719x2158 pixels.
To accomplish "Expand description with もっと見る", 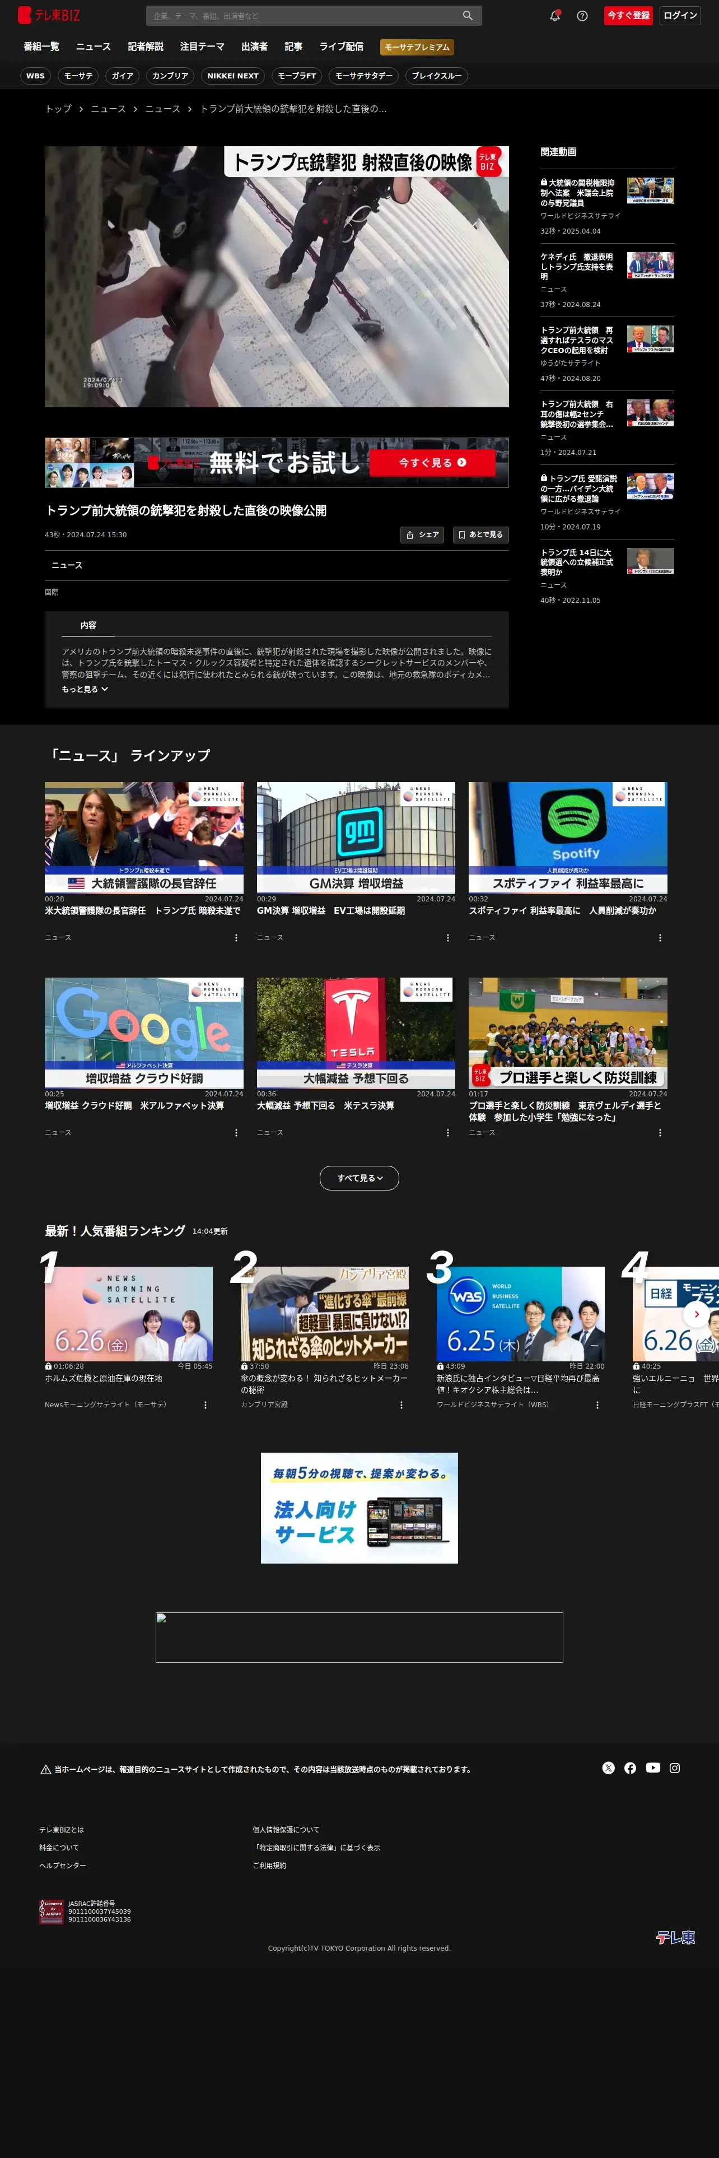I will click(x=85, y=690).
